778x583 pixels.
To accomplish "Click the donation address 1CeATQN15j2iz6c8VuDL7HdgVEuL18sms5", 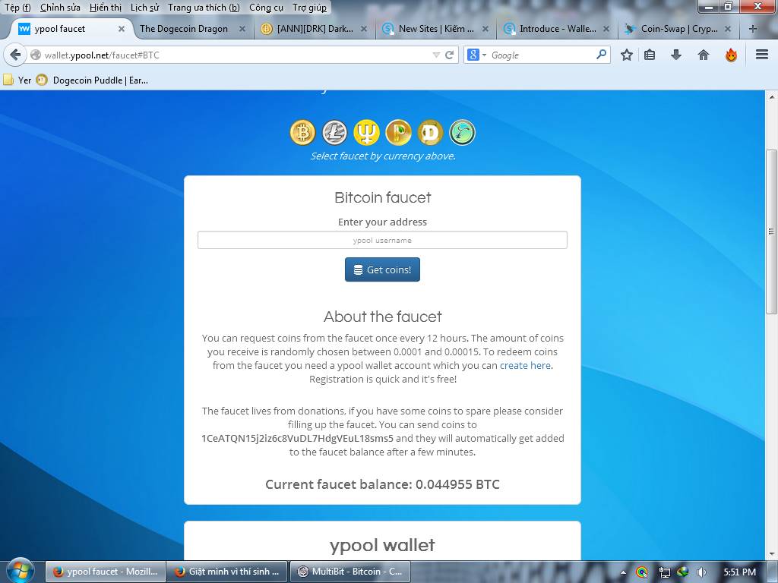I will tap(297, 438).
